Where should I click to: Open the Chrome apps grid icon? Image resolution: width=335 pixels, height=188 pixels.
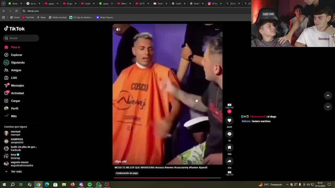(x=3, y=17)
